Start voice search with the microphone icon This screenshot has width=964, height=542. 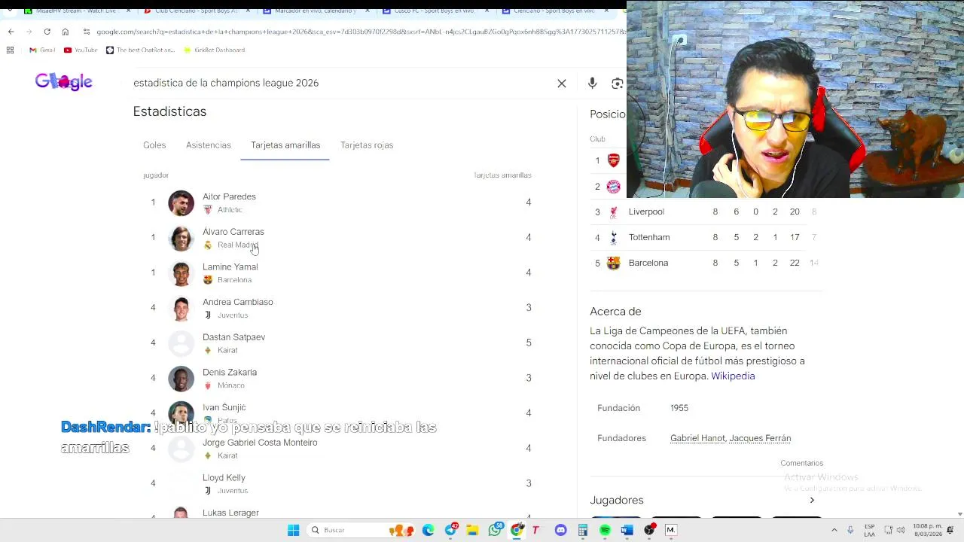click(593, 84)
